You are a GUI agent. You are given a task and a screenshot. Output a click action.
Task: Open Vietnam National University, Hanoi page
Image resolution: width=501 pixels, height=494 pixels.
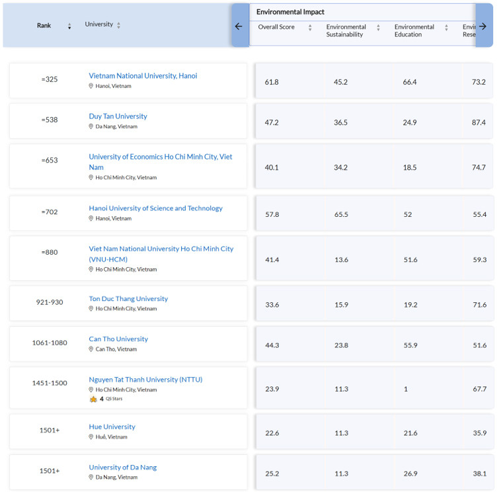(x=143, y=75)
